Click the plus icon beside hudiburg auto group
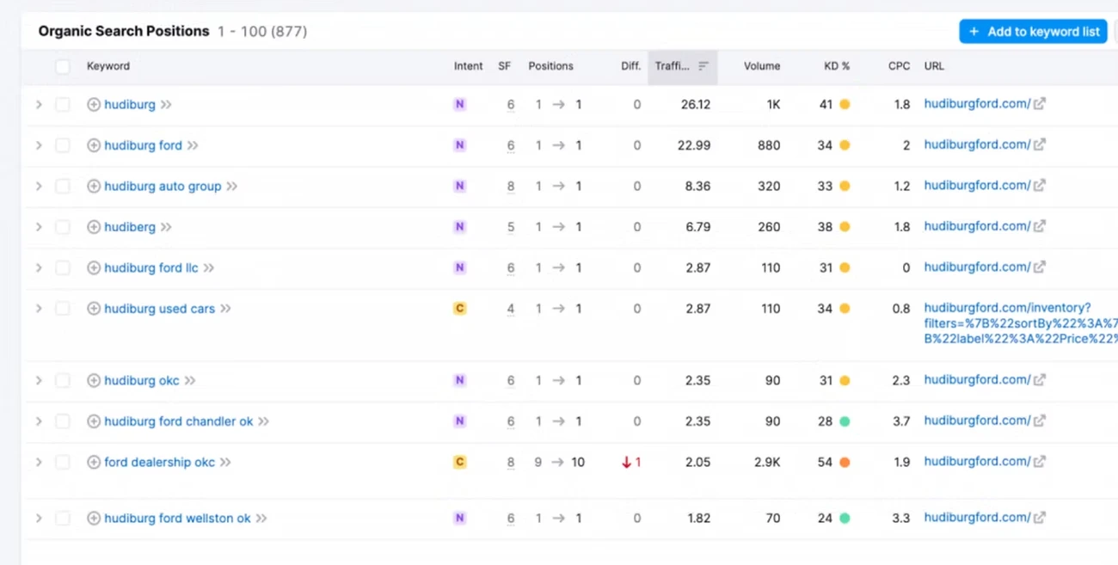 pyautogui.click(x=94, y=186)
